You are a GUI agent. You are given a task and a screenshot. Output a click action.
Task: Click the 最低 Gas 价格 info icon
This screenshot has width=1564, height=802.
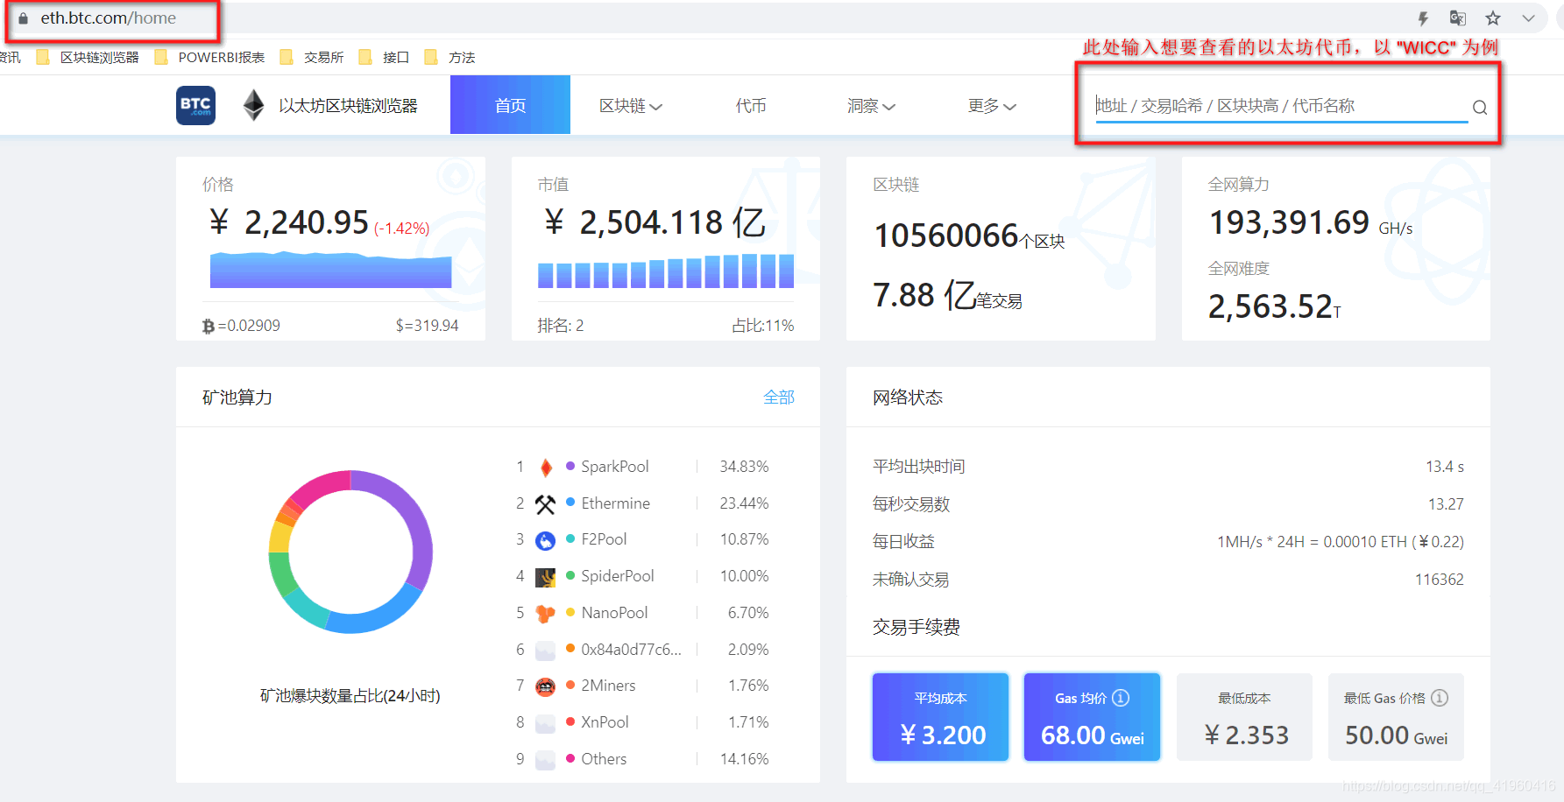point(1440,698)
